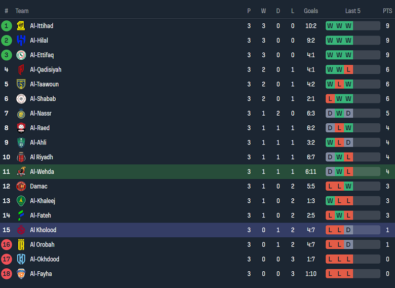Click the Al-Hilal club logo
This screenshot has width=395, height=288.
tap(21, 41)
